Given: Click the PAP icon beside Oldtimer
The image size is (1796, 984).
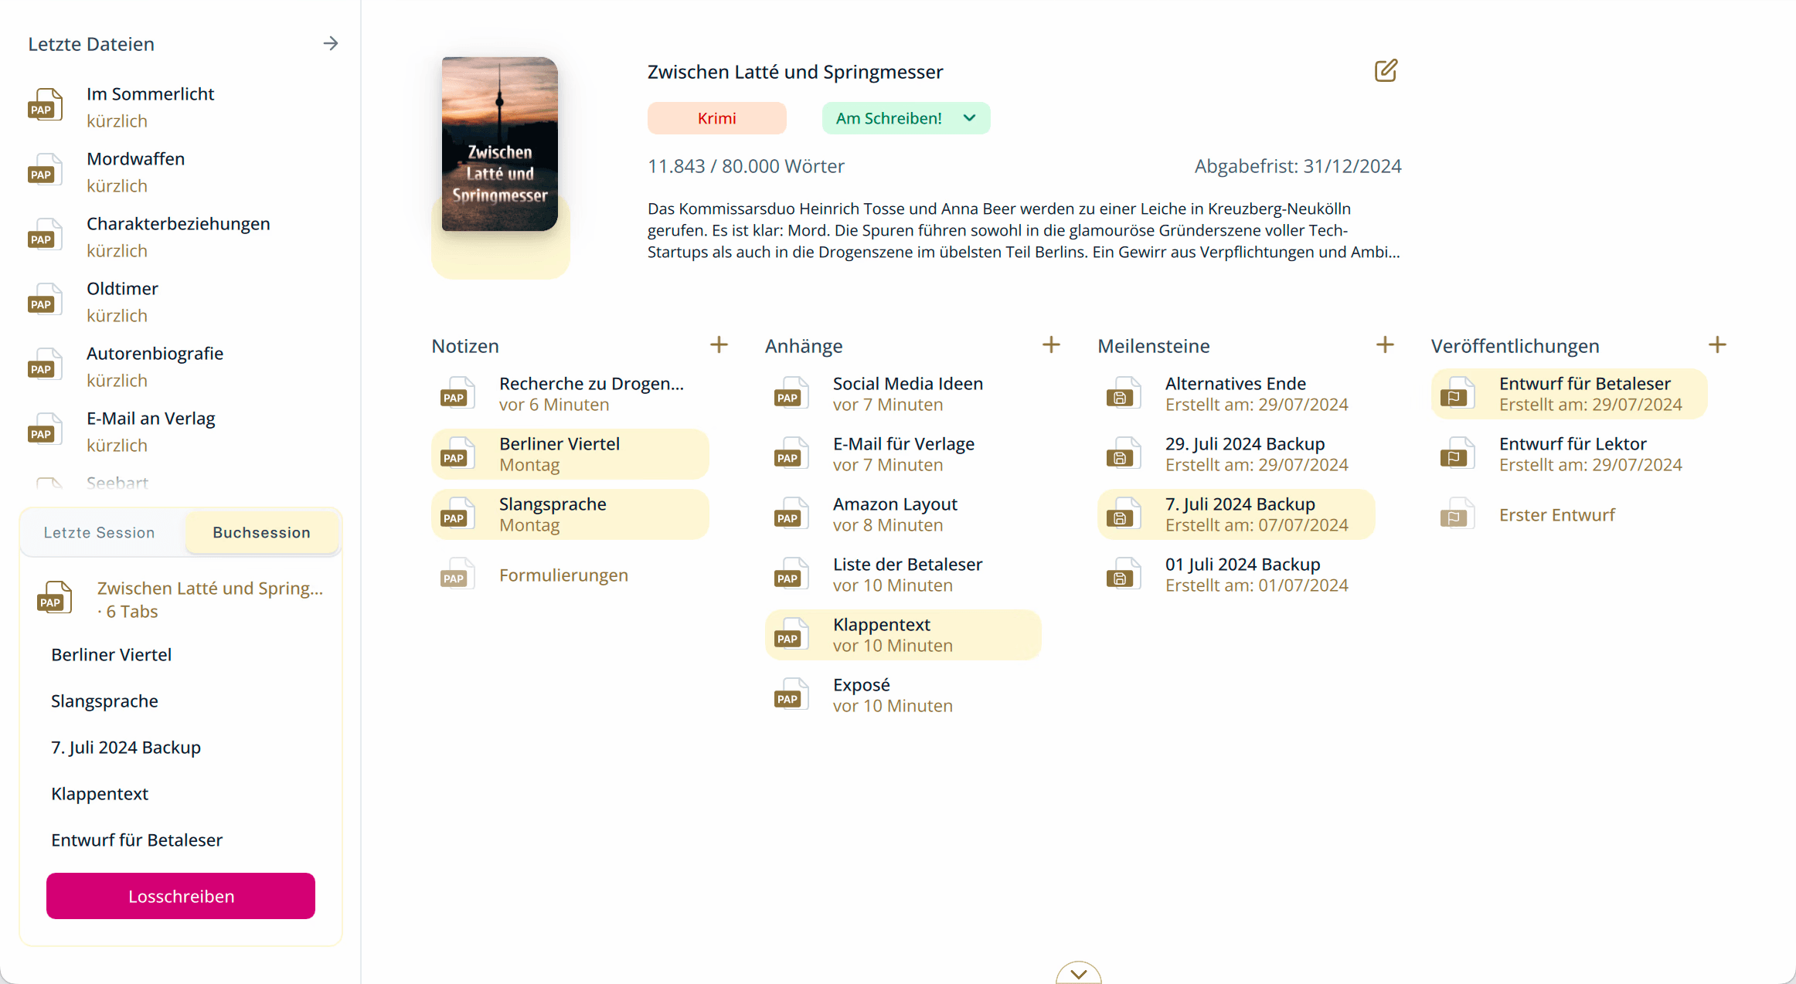Looking at the screenshot, I should tap(46, 300).
